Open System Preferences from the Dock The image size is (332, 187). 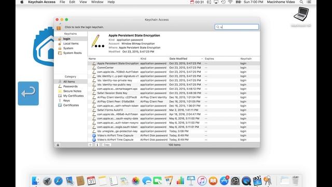(x=235, y=181)
